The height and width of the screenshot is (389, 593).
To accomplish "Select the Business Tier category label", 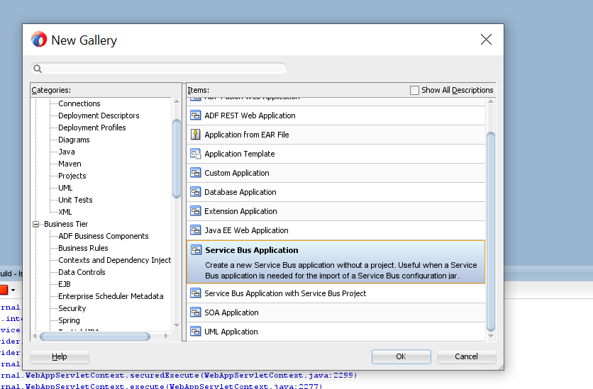I will coord(66,225).
